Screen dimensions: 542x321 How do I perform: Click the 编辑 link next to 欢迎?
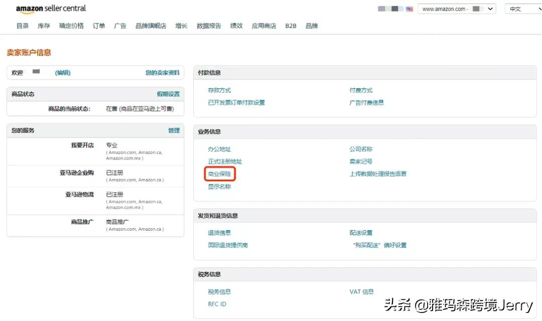pos(63,73)
